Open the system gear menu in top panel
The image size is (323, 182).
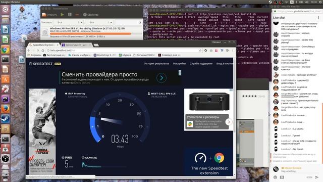coord(320,2)
